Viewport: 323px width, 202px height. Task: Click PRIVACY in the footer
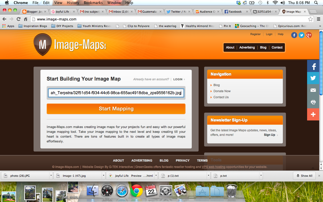click(183, 160)
